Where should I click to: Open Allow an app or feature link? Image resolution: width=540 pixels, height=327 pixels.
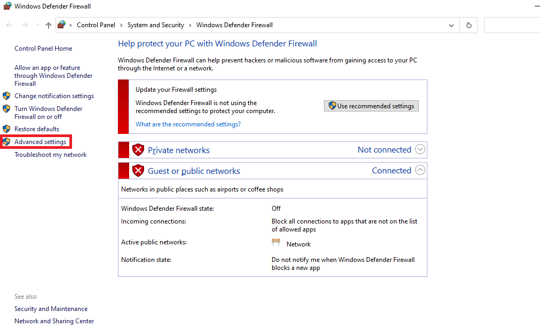[x=53, y=76]
